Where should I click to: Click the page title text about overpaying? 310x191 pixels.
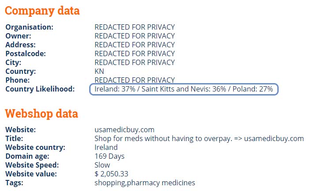coord(199,138)
